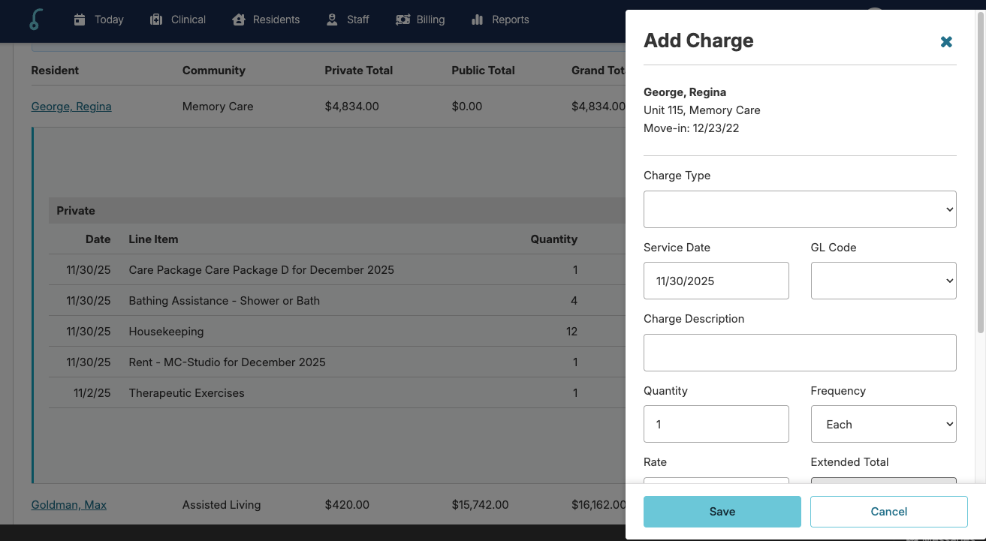The height and width of the screenshot is (541, 986).
Task: Click the Billing money icon
Action: click(x=403, y=20)
